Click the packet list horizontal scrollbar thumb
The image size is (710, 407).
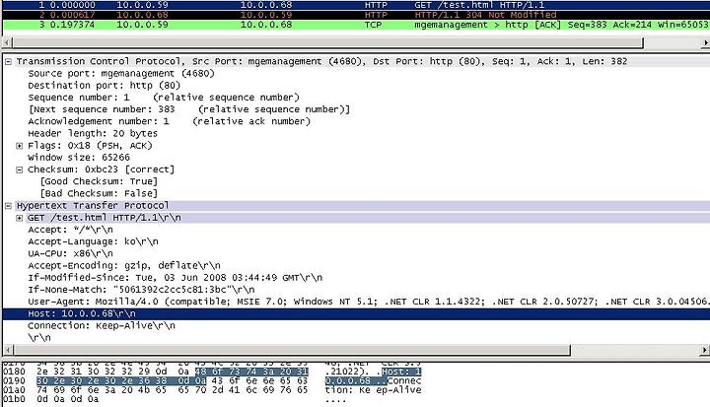click(x=327, y=42)
